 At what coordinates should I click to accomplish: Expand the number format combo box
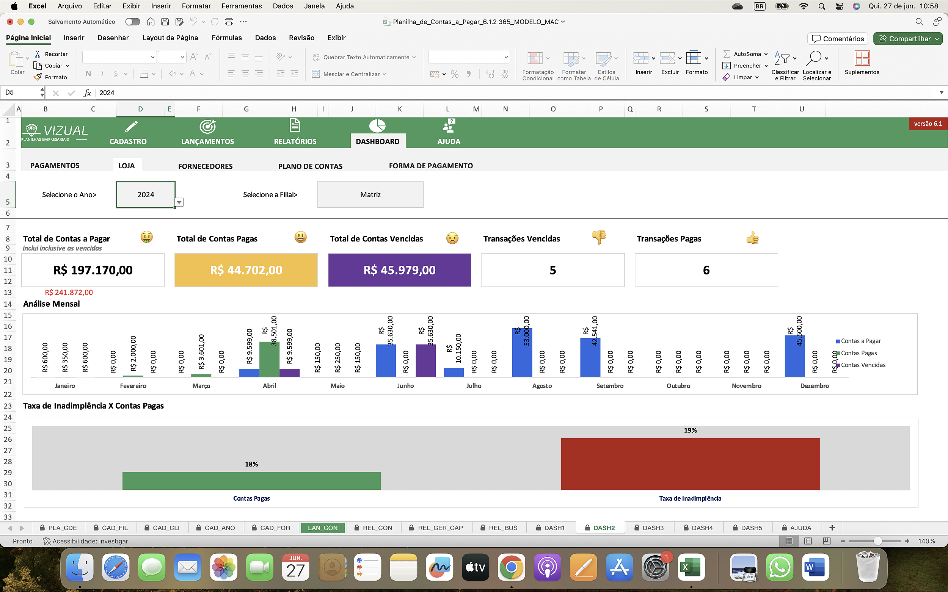pyautogui.click(x=505, y=57)
